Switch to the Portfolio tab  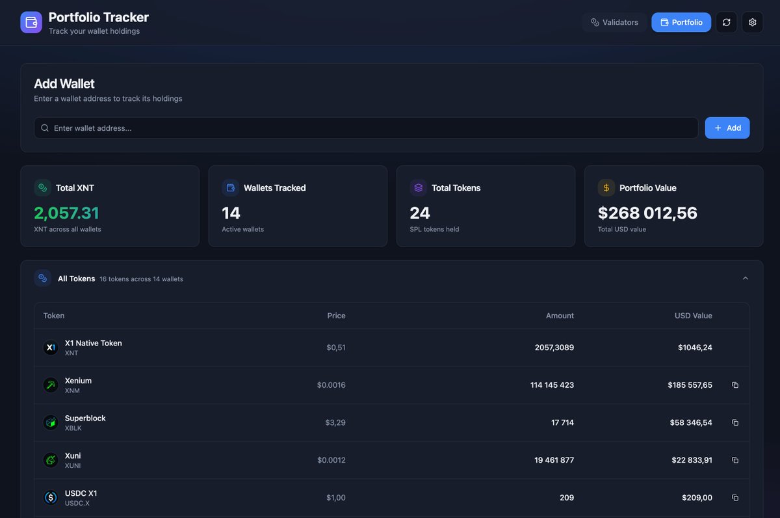681,22
